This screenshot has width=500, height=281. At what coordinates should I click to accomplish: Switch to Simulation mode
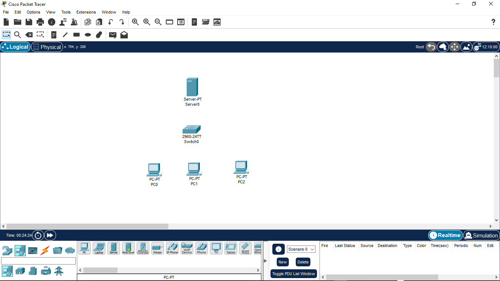[481, 235]
